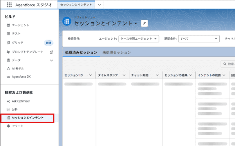Select the セッションとインテント top navigation tab
Viewport: 235px width, 146px height.
(76, 5)
